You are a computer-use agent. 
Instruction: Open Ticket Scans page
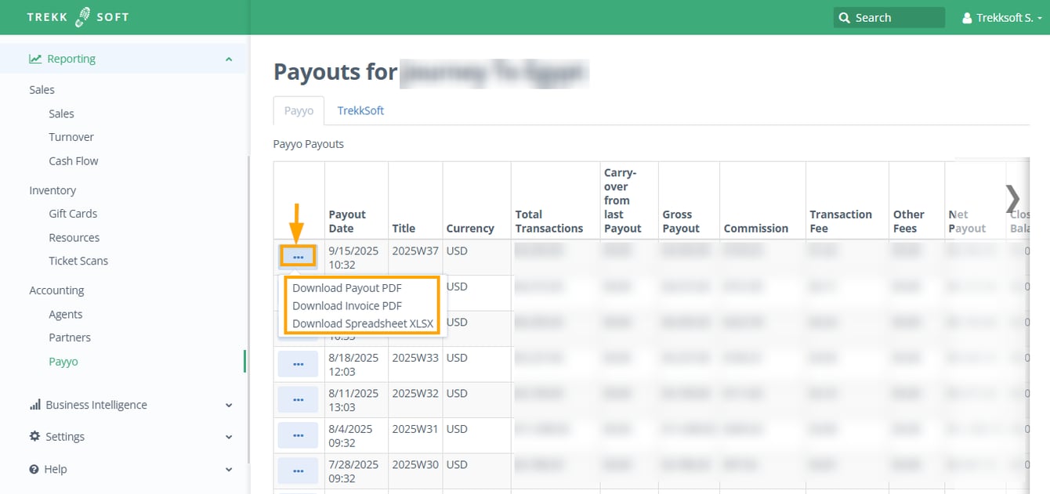78,261
